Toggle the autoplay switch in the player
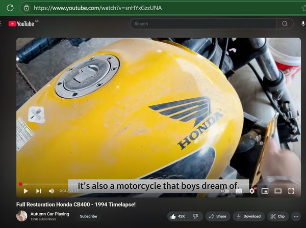The width and height of the screenshot is (306, 228). [224, 191]
